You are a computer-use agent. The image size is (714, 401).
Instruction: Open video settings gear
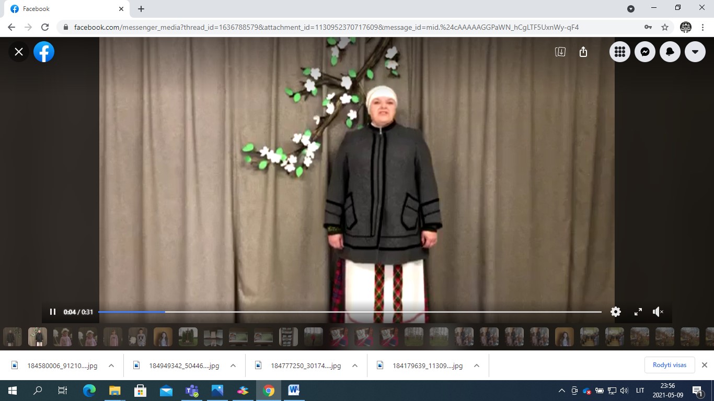tap(616, 312)
